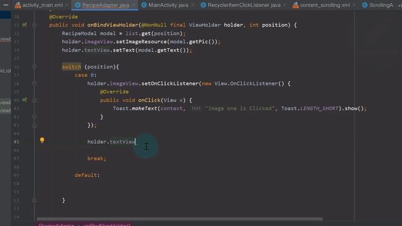The image size is (402, 226).
Task: Click 'RecipeModel model' declaration
Action: click(x=89, y=33)
